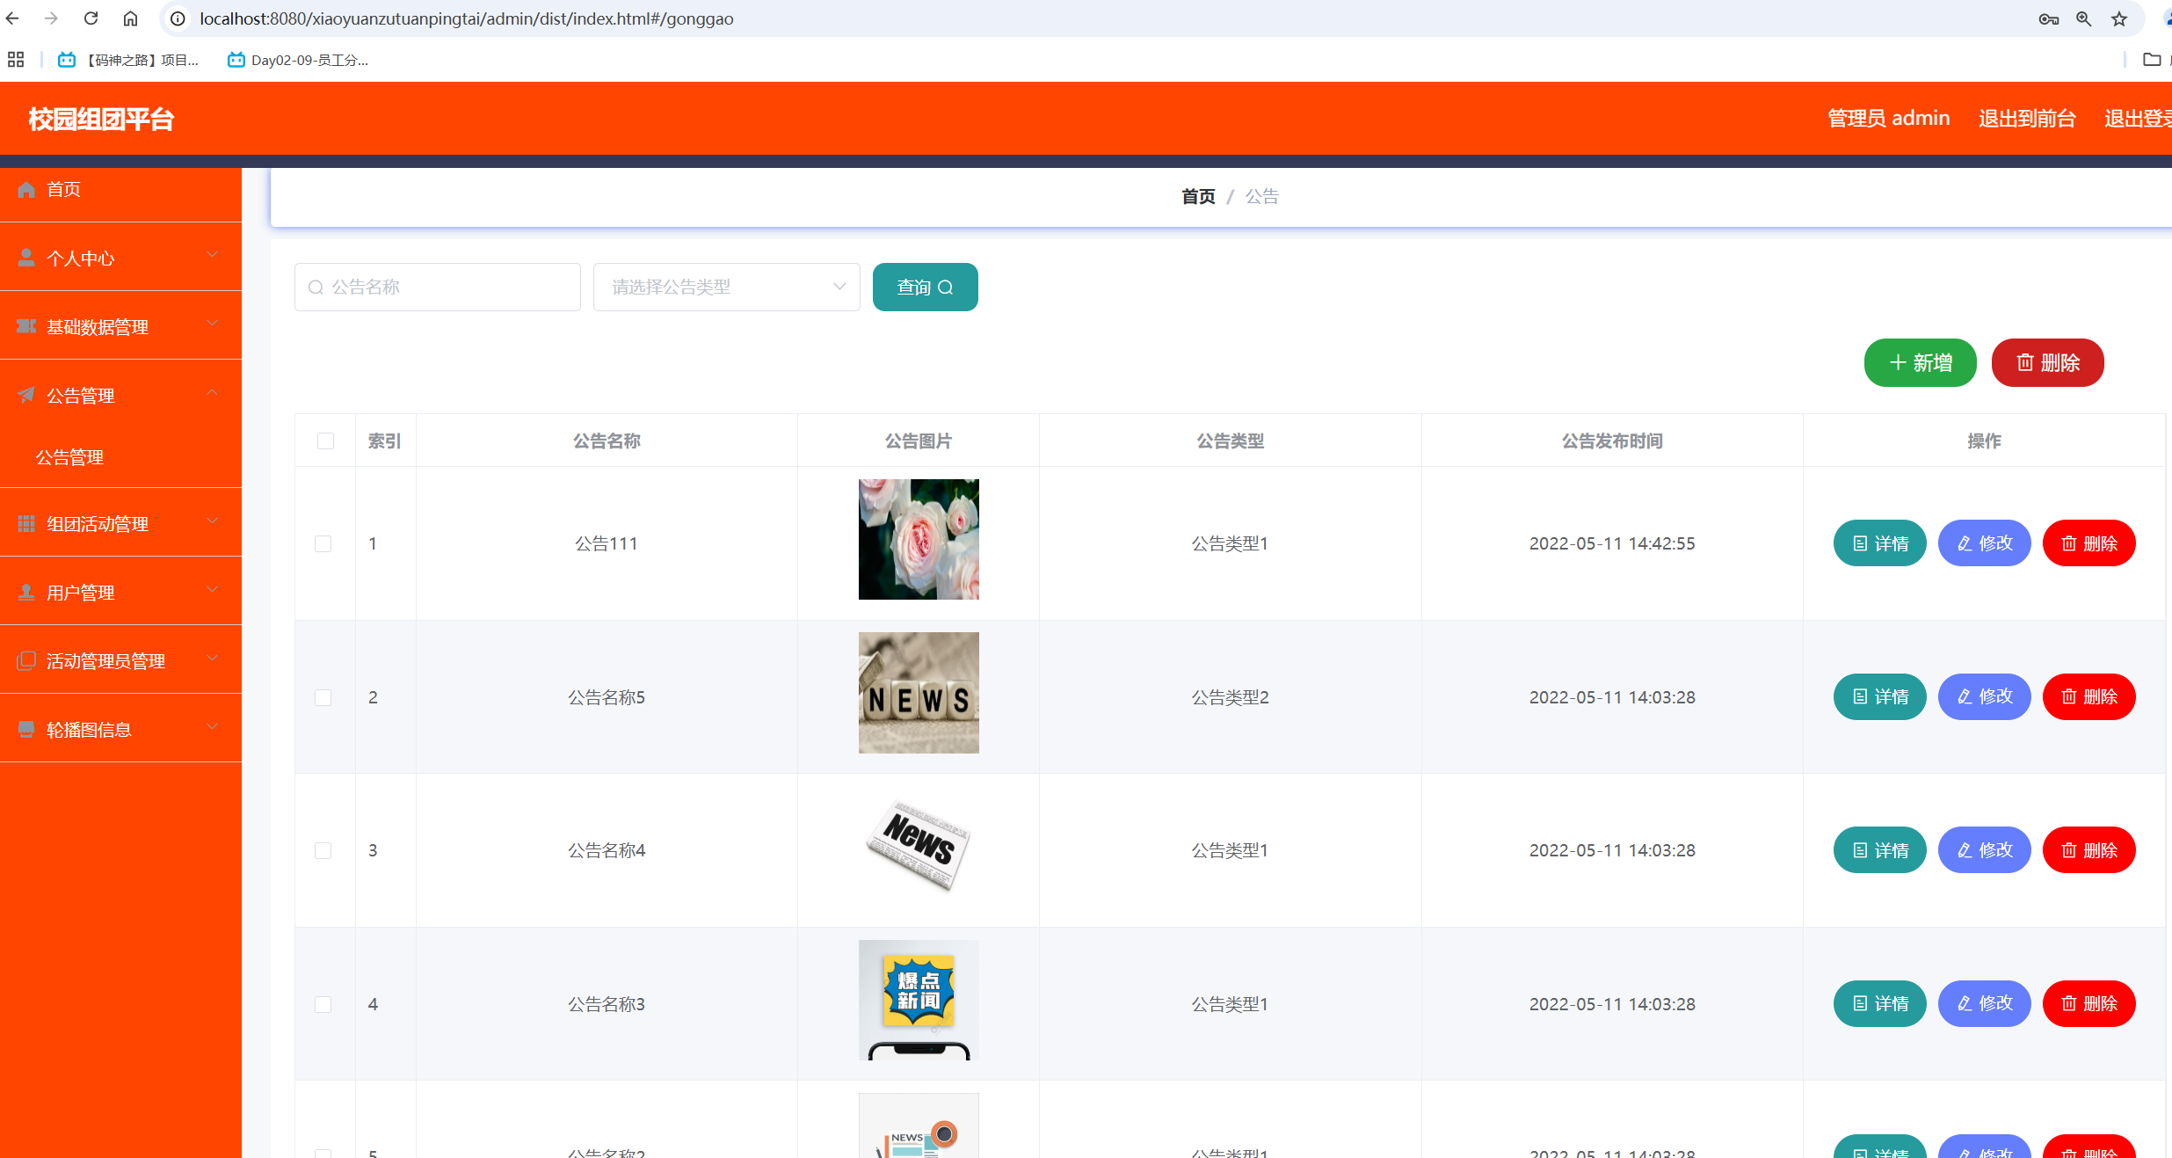Check the row for 公告名称4
The width and height of the screenshot is (2172, 1158).
click(323, 850)
